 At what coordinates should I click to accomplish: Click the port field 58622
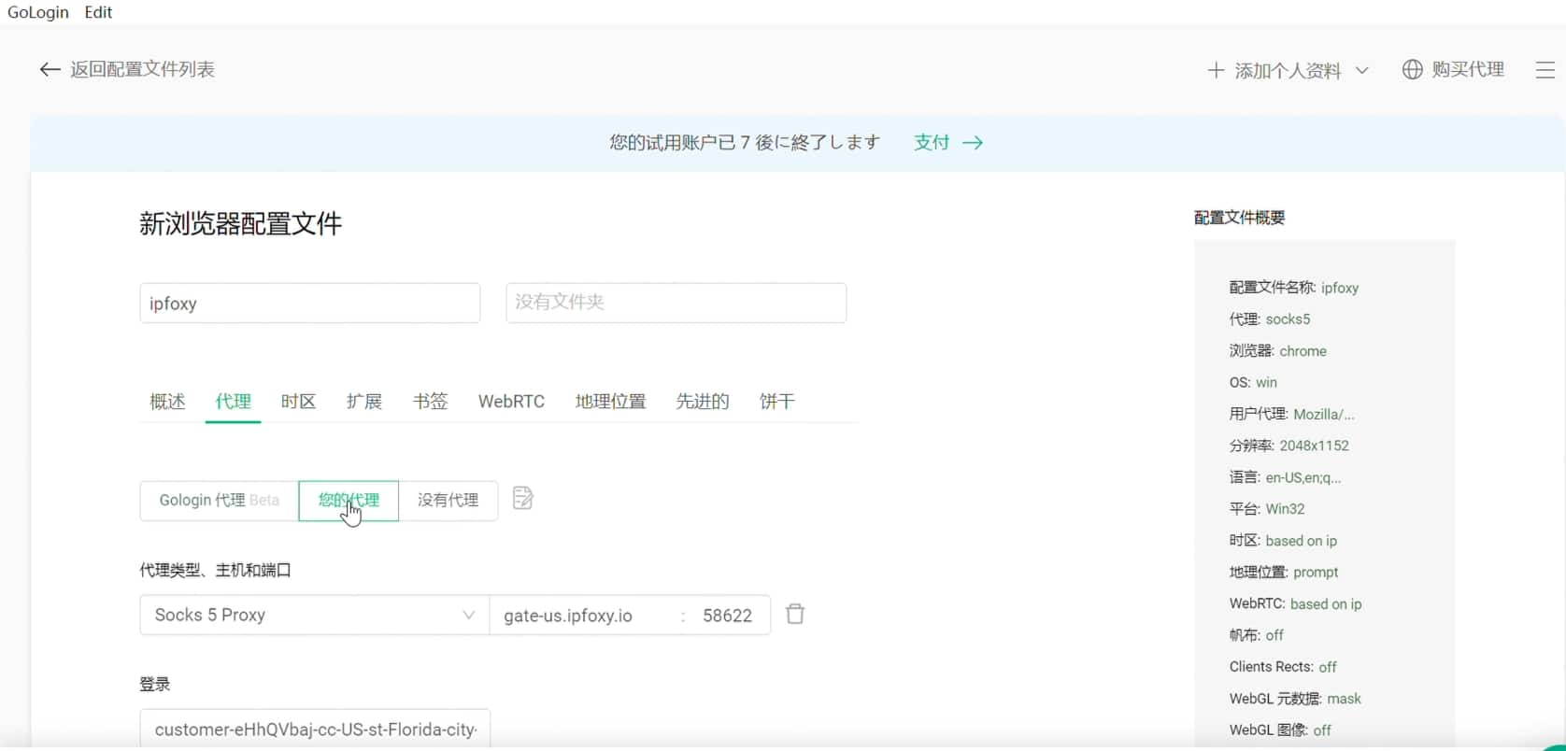[x=728, y=616]
